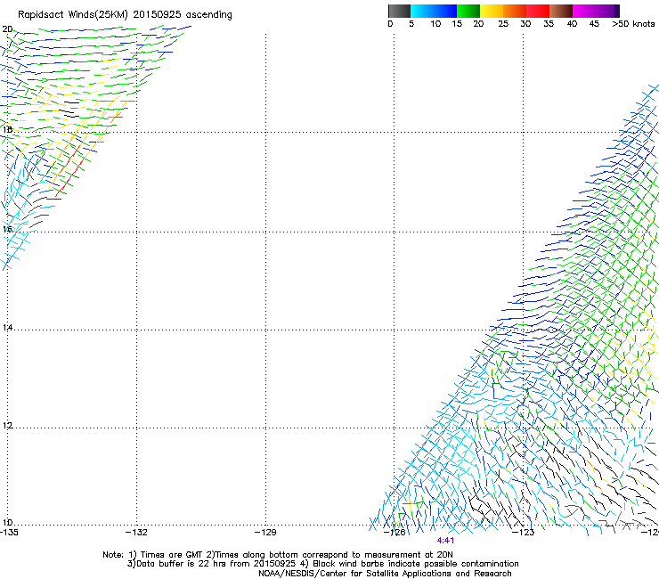The height and width of the screenshot is (579, 659).
Task: Select the legend label '45'
Action: [x=594, y=24]
